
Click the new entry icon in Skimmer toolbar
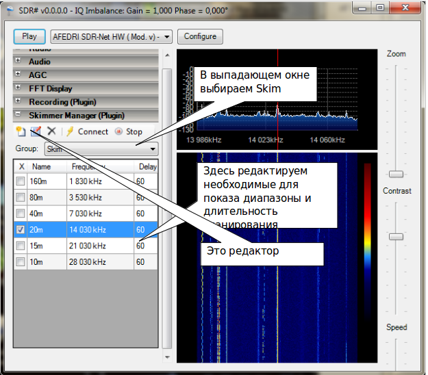coord(21,131)
